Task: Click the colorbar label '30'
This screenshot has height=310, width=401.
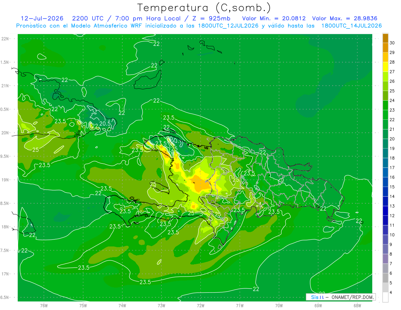Action: click(392, 43)
